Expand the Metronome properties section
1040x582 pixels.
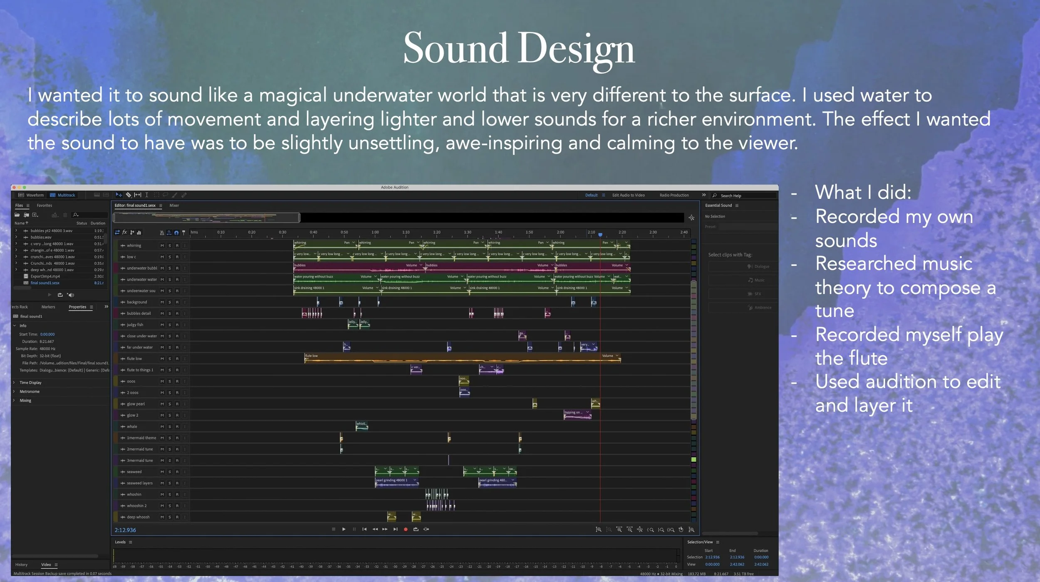[29, 391]
